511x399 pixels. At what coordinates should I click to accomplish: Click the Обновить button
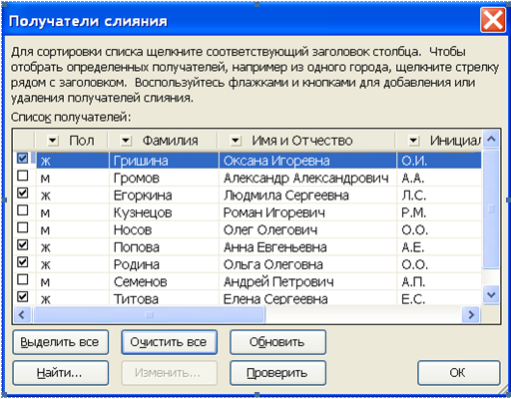click(x=277, y=342)
